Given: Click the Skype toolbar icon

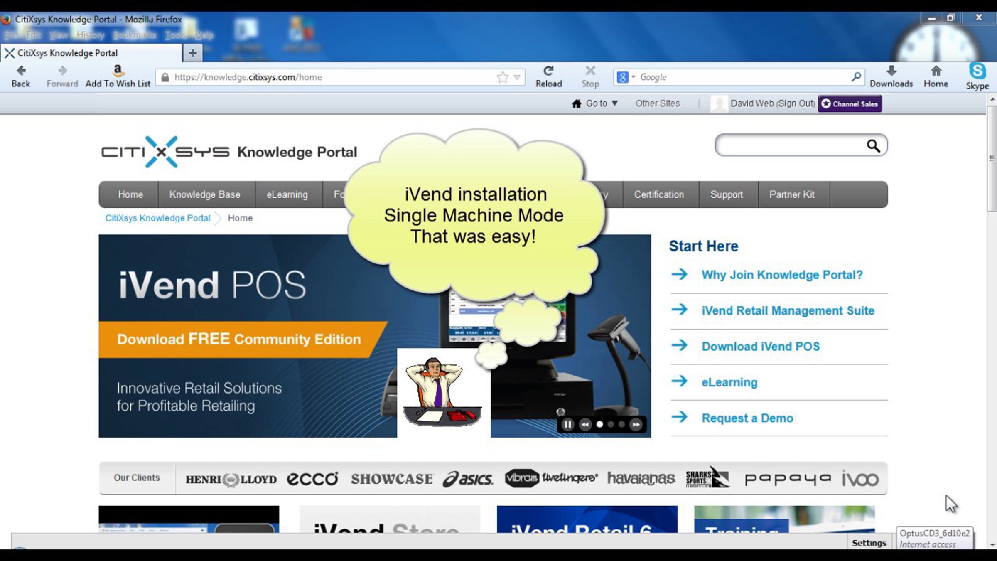Looking at the screenshot, I should (x=977, y=71).
